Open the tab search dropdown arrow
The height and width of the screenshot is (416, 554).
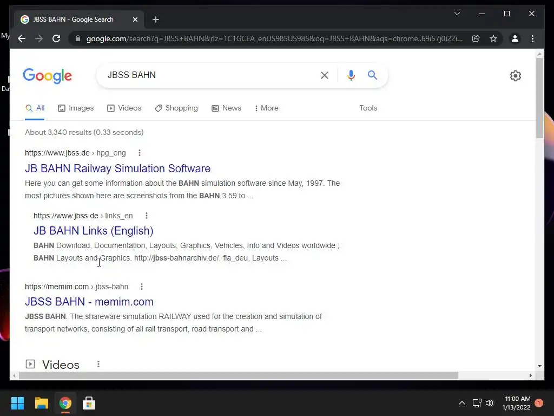pos(457,14)
